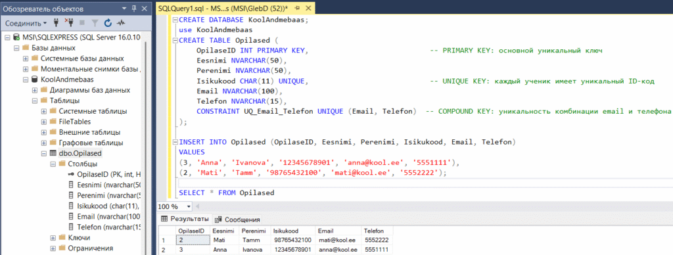Click the grey Stop square icon
The image size is (673, 255).
pos(82,23)
